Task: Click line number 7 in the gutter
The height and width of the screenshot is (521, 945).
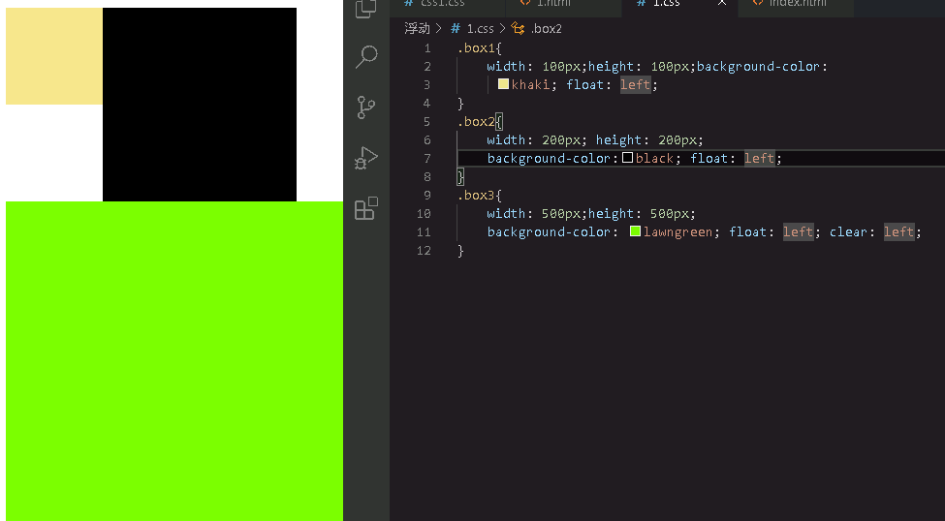Action: [427, 158]
